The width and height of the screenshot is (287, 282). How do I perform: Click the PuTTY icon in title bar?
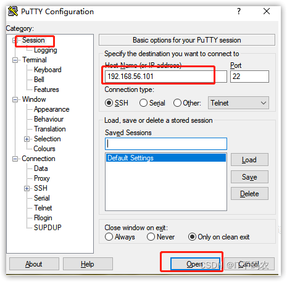click(x=13, y=11)
